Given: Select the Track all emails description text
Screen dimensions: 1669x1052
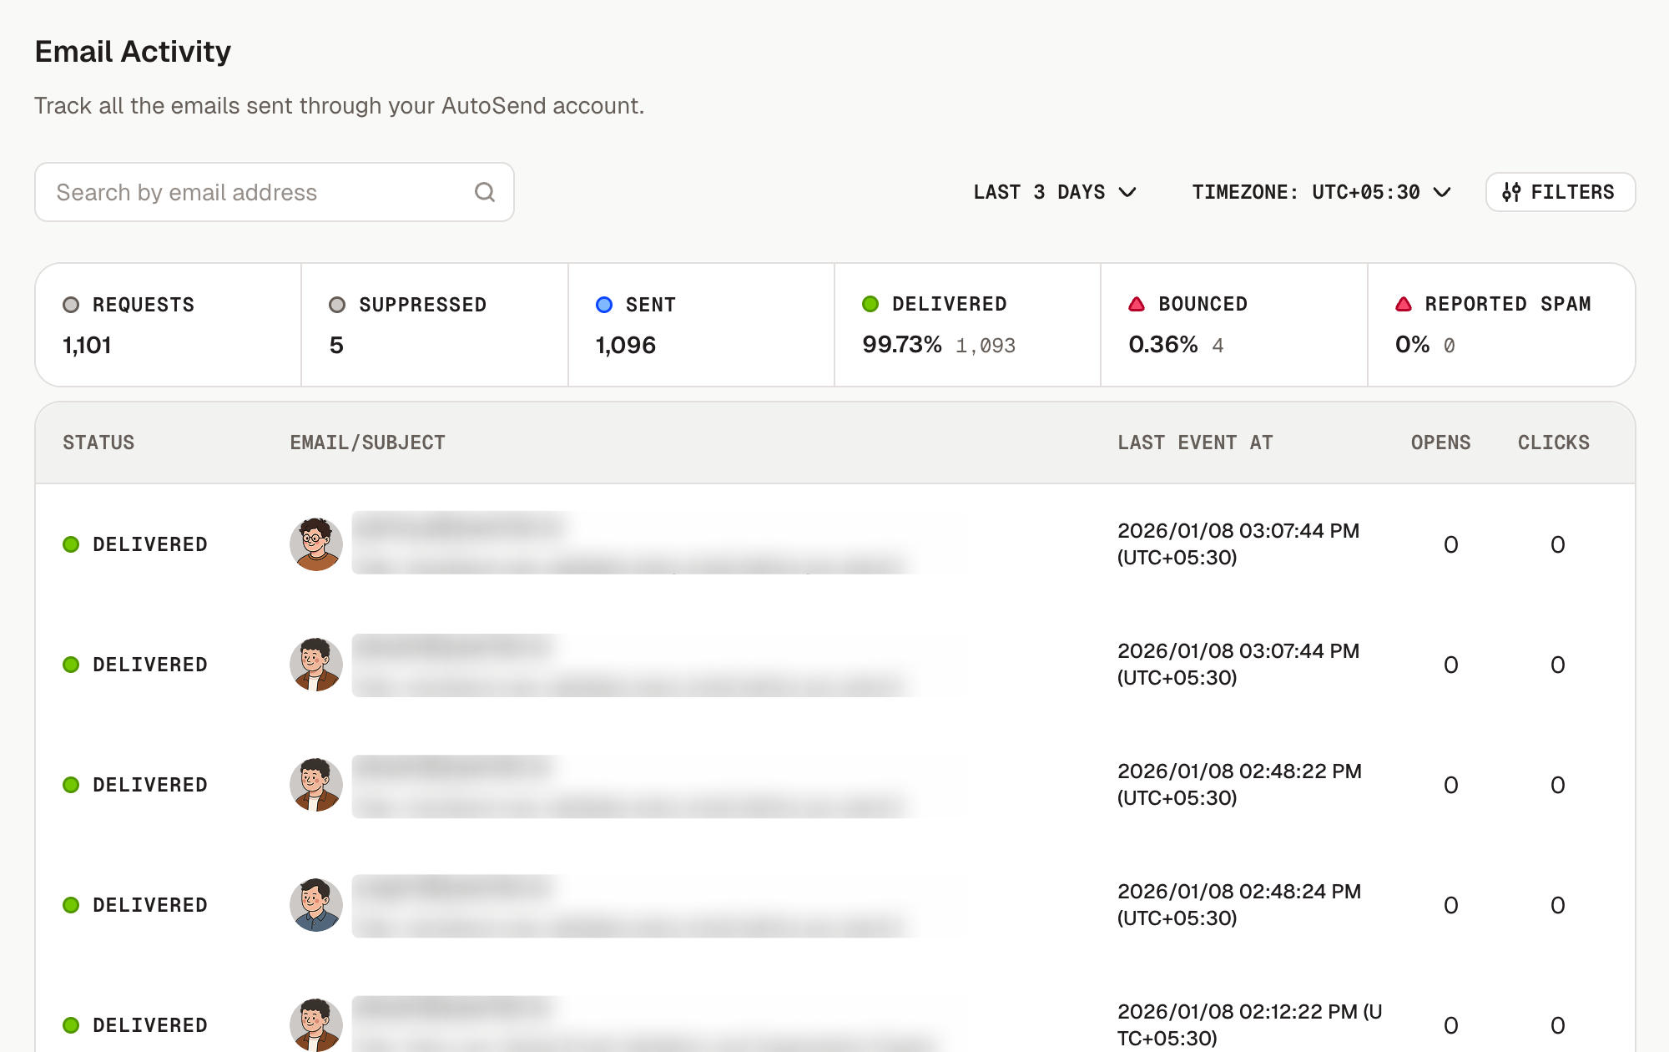Looking at the screenshot, I should (x=339, y=105).
